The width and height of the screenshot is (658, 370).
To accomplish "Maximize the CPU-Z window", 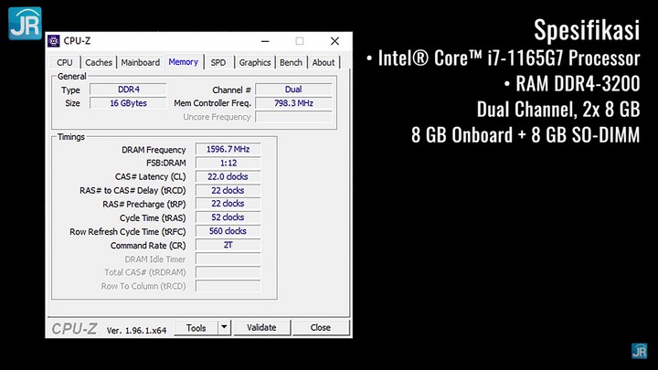I will point(300,41).
